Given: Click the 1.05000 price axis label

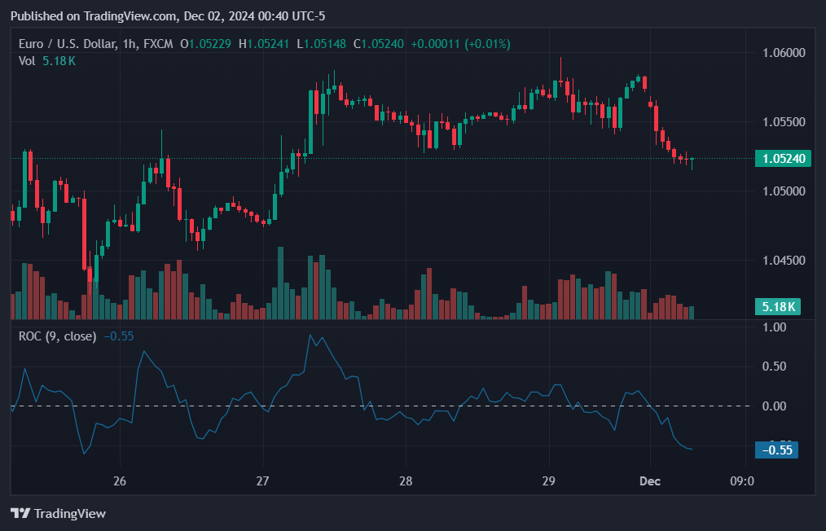Looking at the screenshot, I should click(x=784, y=191).
